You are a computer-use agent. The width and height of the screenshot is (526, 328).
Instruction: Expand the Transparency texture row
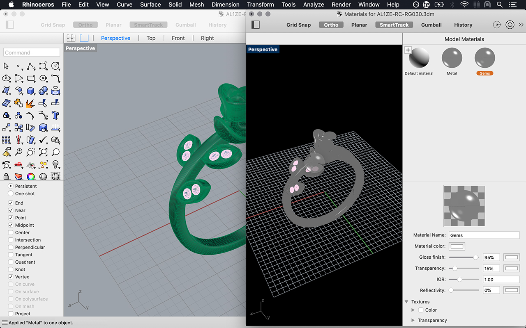413,320
